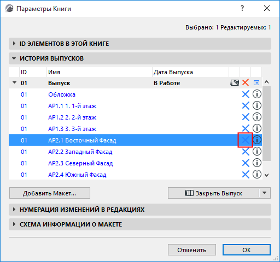
Task: Remove АР2.2 Западный Фасад with blue X
Action: tap(246, 152)
